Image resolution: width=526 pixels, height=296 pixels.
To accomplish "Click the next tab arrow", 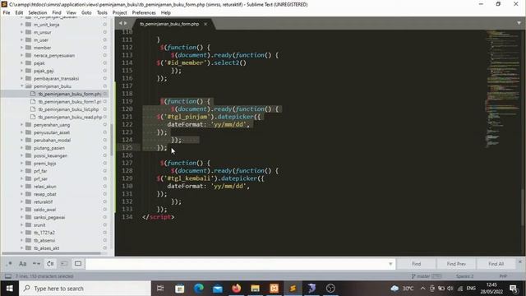I will pos(126,23).
